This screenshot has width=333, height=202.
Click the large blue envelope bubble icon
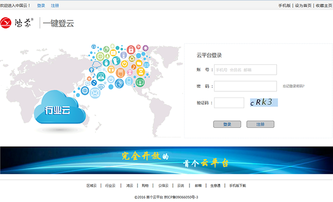(x=95, y=93)
